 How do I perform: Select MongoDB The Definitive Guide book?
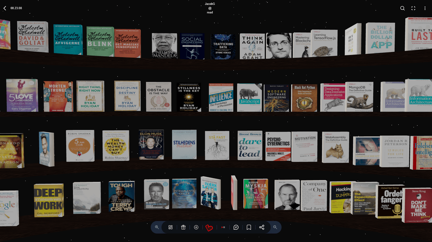359,97
